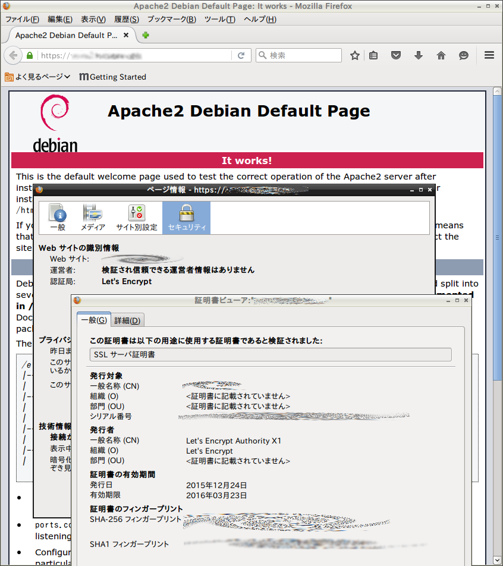Open the Getting Started bookmark
503x566 pixels.
112,77
